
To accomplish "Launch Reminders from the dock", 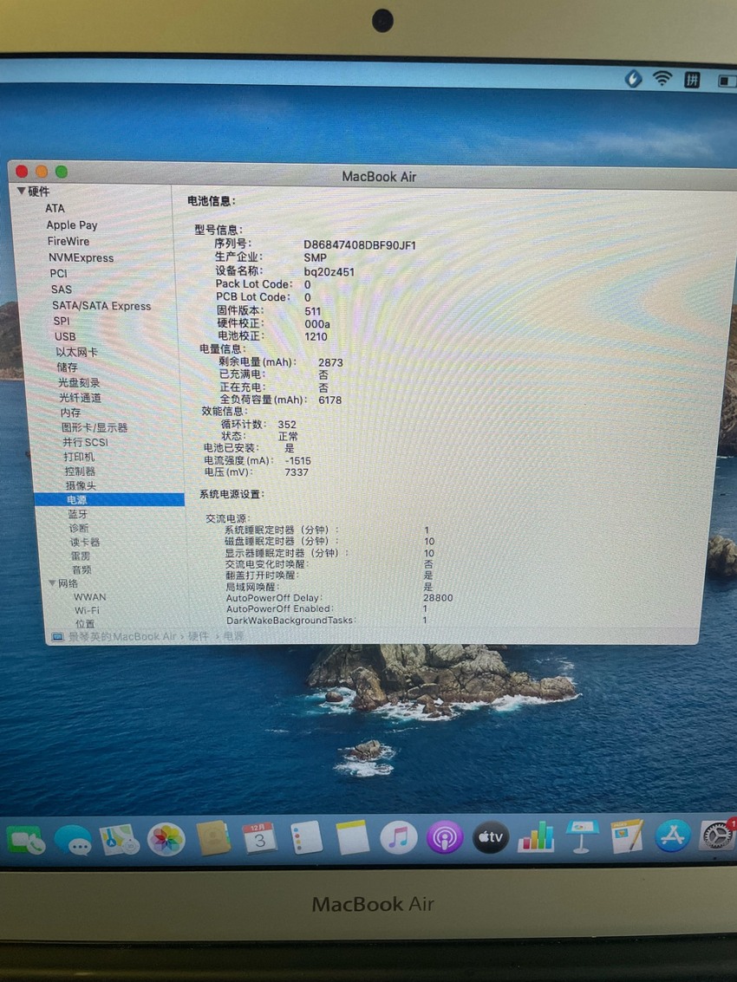I will (x=306, y=837).
